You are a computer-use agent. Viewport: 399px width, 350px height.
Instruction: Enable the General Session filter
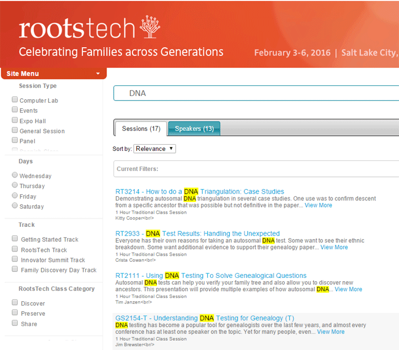click(x=15, y=130)
